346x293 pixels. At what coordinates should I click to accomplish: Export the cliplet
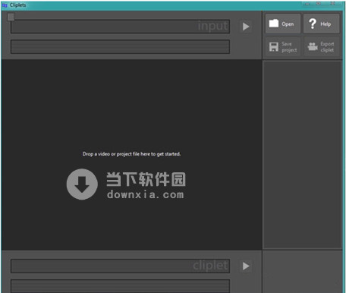tap(321, 47)
